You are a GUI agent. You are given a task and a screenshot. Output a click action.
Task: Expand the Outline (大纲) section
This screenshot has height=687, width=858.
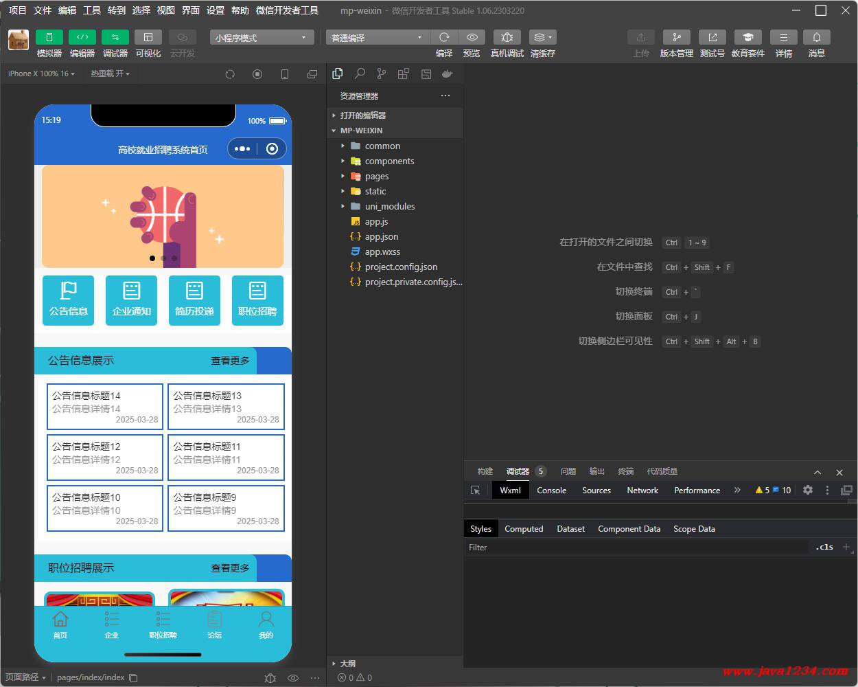click(x=395, y=664)
